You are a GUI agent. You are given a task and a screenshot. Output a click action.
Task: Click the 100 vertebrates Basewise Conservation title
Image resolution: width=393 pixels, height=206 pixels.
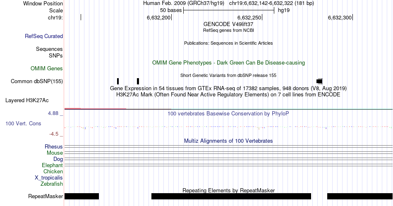228,113
